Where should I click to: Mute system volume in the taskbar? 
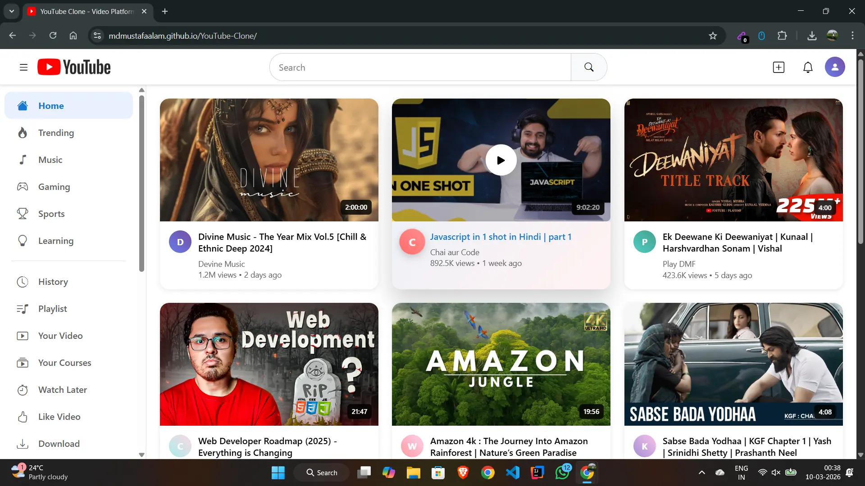click(x=776, y=472)
